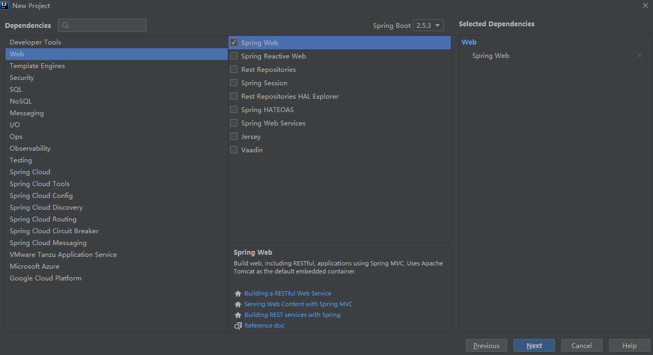Image resolution: width=653 pixels, height=355 pixels.
Task: Tick the Jersey checkbox
Action: (x=234, y=136)
